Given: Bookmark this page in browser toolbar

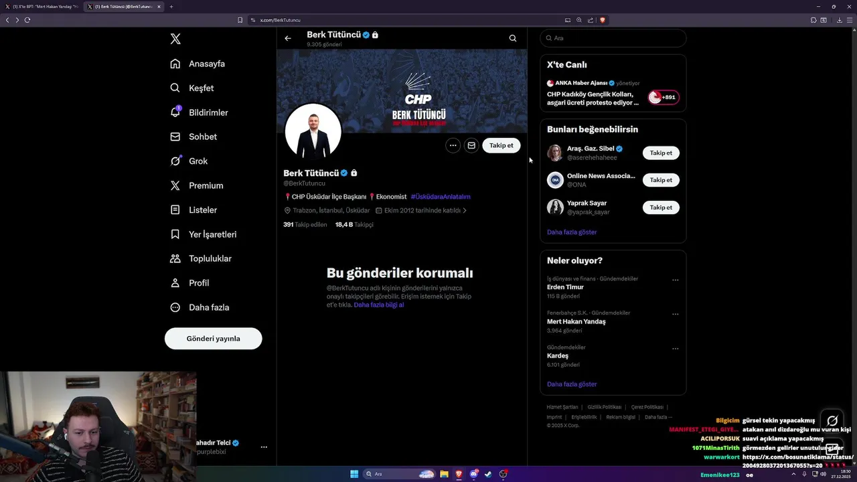Looking at the screenshot, I should pos(240,20).
